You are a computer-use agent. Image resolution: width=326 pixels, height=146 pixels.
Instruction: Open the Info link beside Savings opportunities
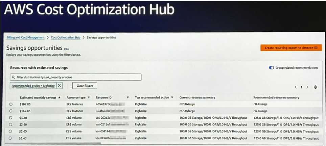tap(66, 49)
